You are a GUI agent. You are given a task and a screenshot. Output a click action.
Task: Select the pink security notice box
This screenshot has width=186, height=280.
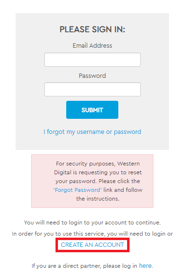click(93, 181)
